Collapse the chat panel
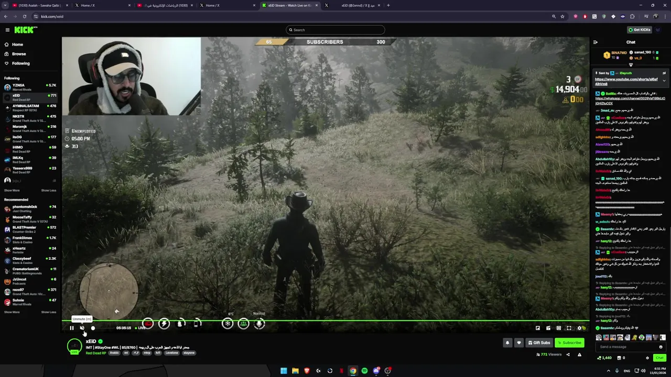 click(x=595, y=42)
